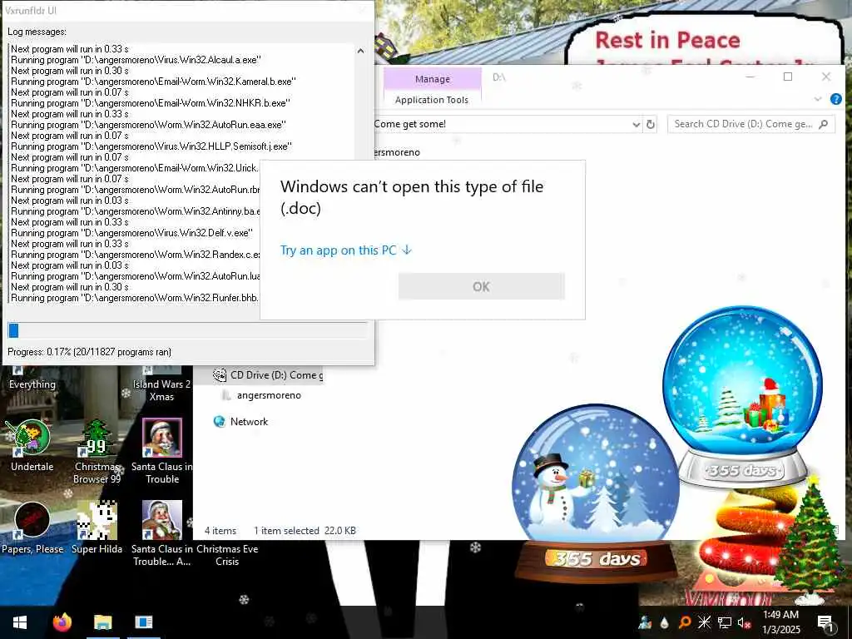Click the refresh icon next to the address bar
852x639 pixels.
650,125
